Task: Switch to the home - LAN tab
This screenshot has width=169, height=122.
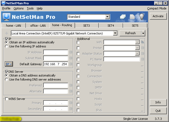Action: 13,26
